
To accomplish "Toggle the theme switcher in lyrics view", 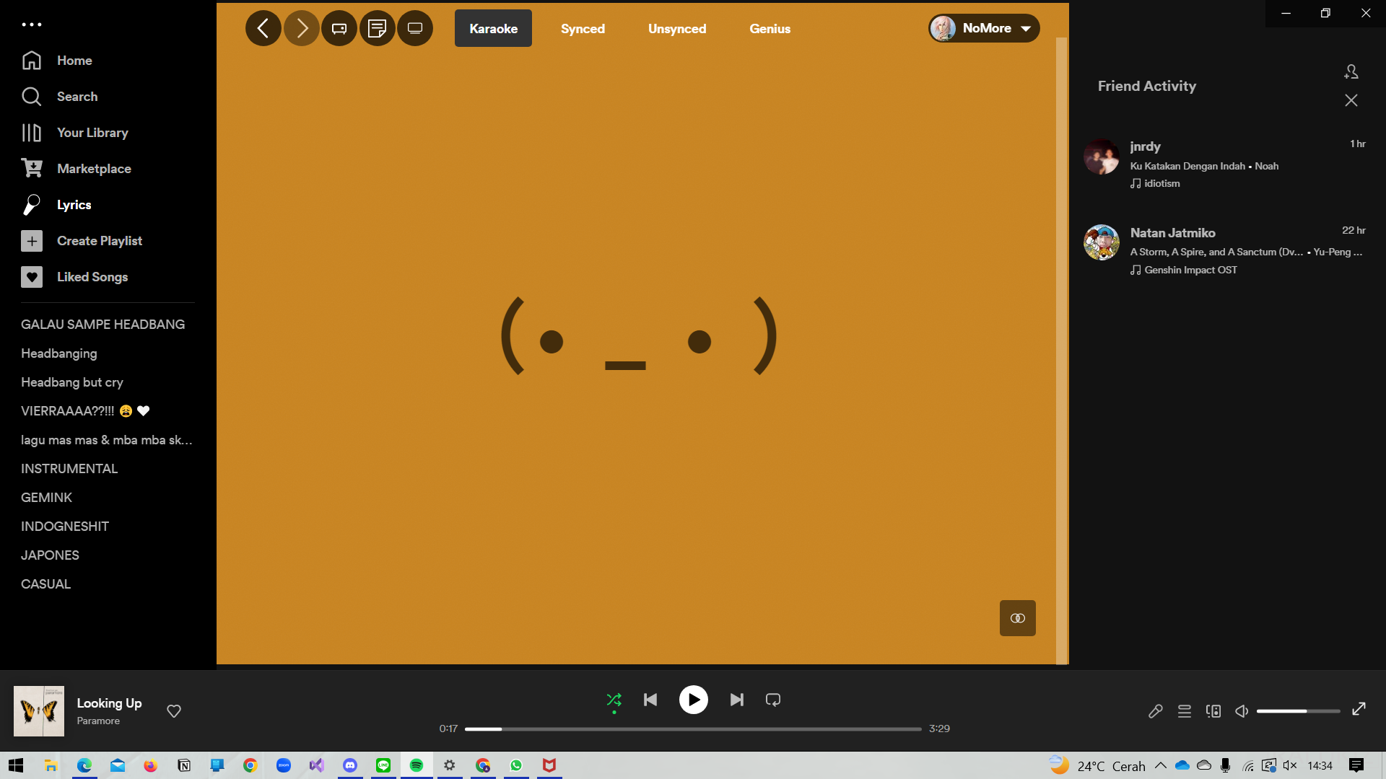I will (1017, 617).
